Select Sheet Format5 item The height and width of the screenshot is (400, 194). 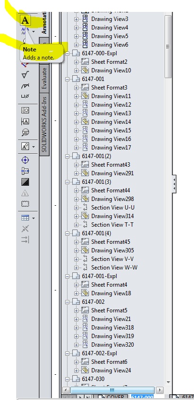tap(109, 310)
